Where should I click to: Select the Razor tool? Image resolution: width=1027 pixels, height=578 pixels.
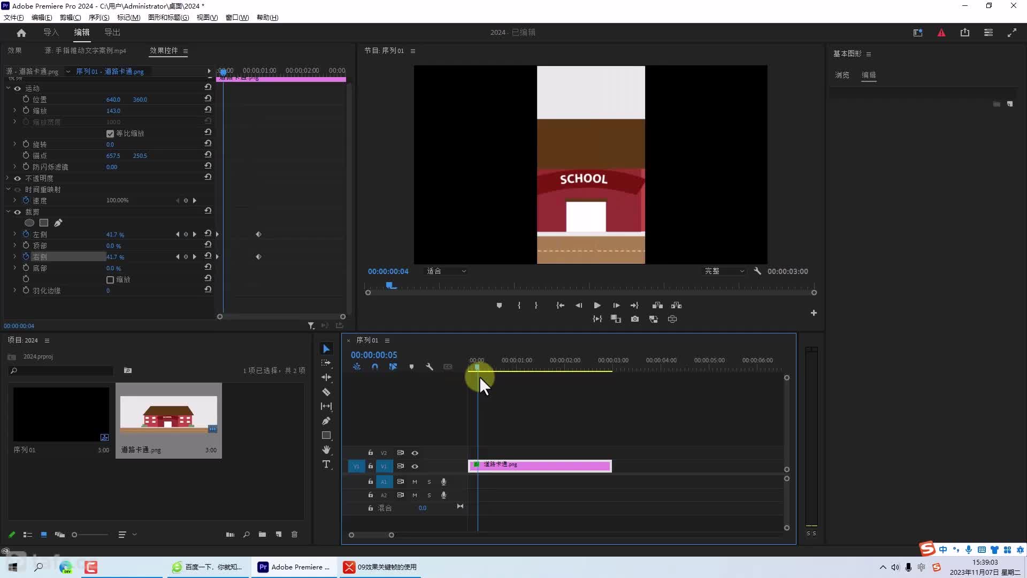coord(326,392)
